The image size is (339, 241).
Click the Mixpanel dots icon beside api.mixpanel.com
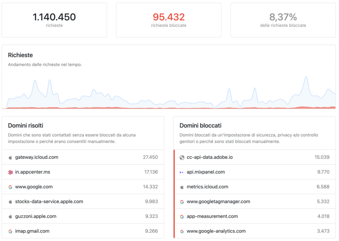coord(182,172)
